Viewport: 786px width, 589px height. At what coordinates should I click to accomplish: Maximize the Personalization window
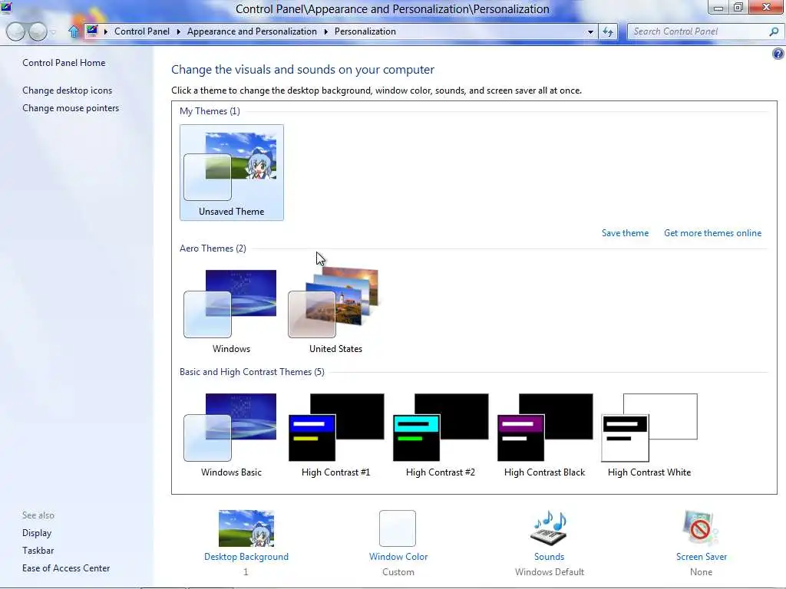(738, 8)
